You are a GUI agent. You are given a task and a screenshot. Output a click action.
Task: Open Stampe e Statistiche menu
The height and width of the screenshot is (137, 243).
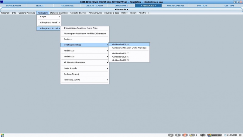coord(59,13)
